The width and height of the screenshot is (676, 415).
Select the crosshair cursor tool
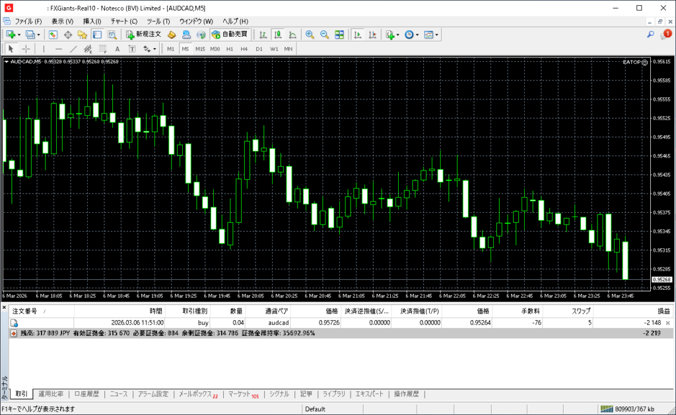(26, 49)
